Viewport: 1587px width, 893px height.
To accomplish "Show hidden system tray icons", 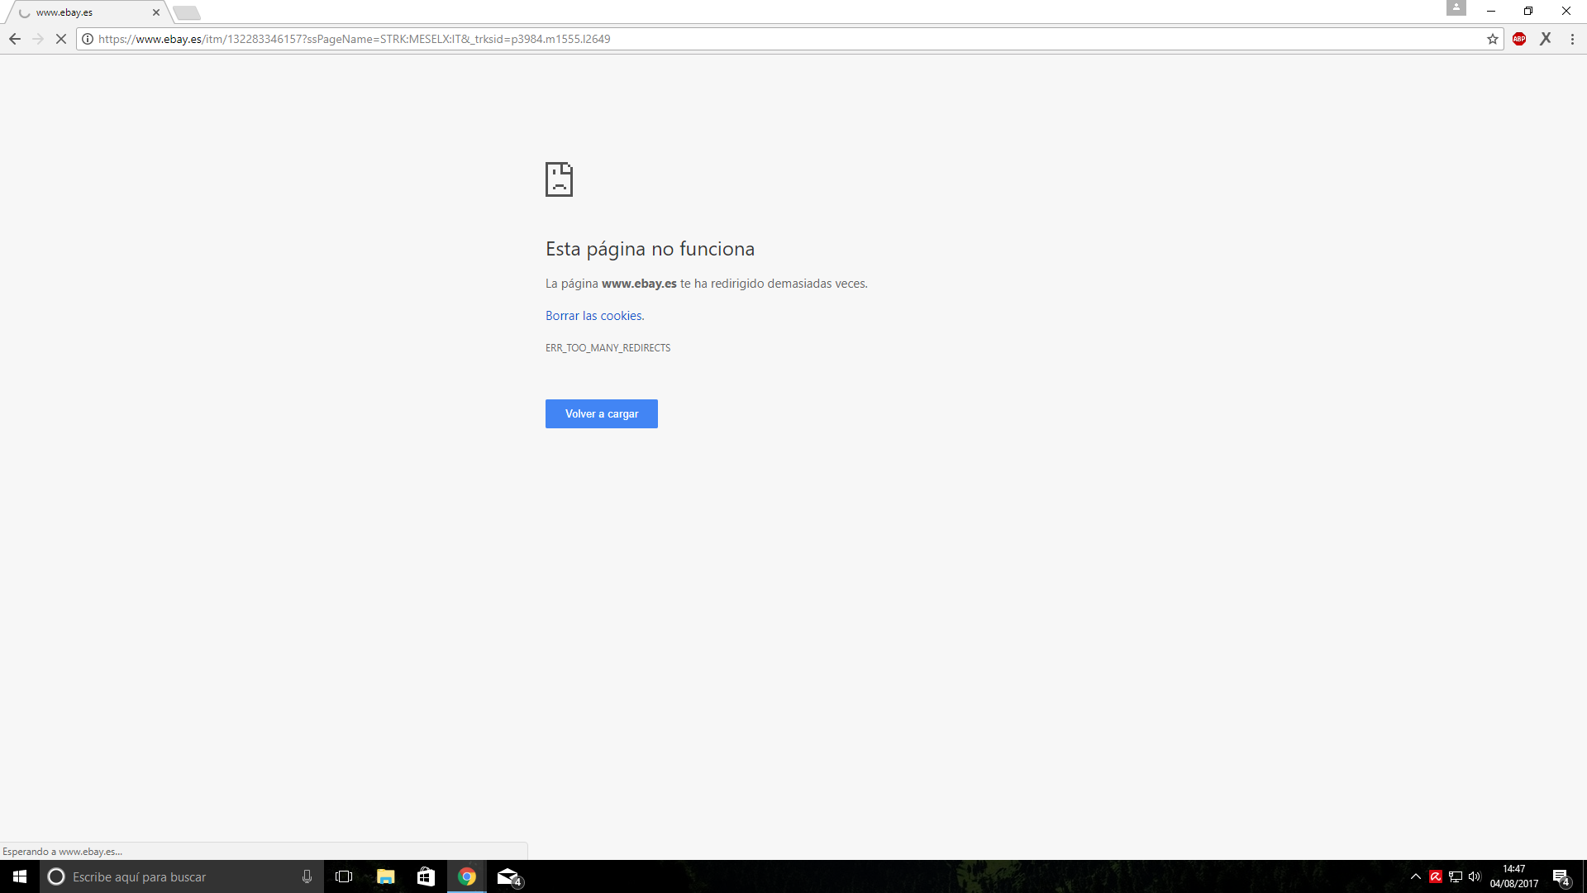I will [1416, 876].
